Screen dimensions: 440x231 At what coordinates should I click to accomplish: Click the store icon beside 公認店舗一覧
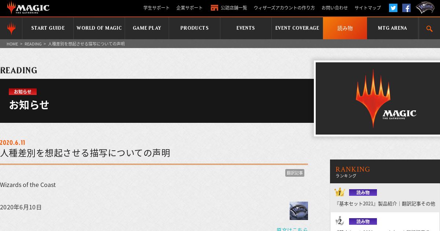214,8
